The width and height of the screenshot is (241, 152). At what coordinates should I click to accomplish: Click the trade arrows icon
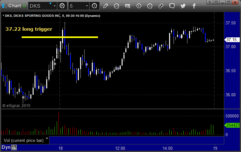(161, 6)
